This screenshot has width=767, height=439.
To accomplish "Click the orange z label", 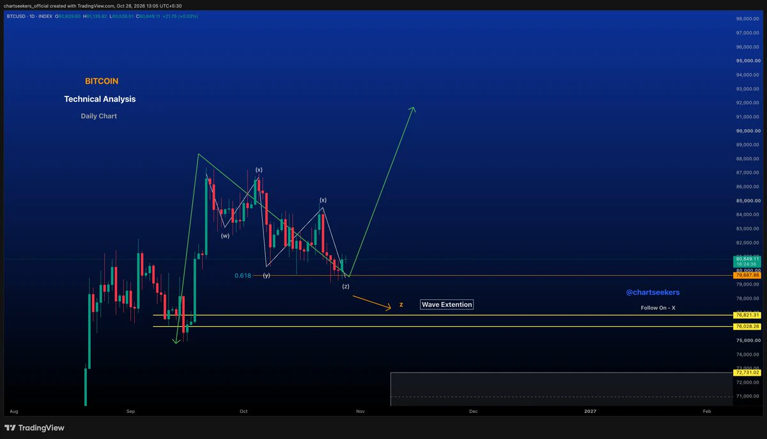I will tap(401, 305).
